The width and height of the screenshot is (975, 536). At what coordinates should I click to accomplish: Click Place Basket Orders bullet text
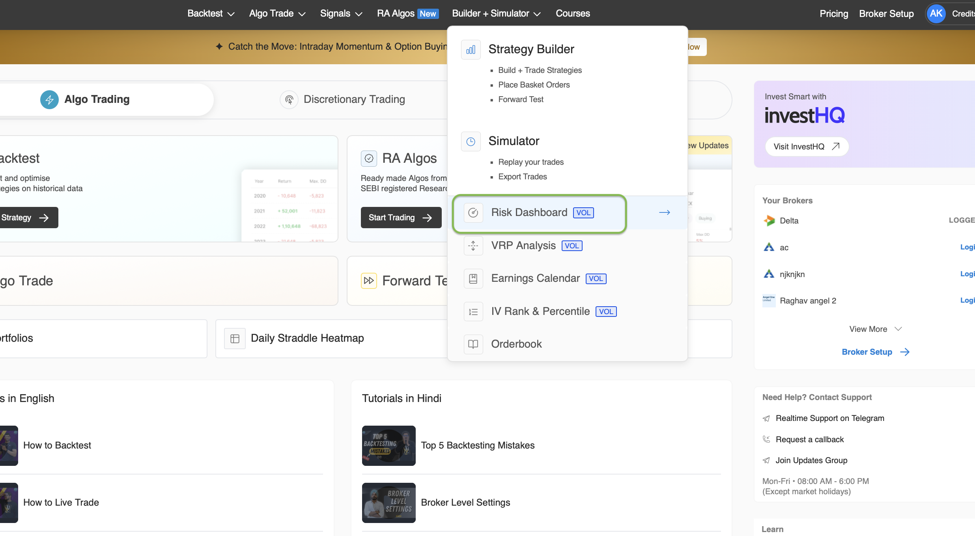coord(534,85)
